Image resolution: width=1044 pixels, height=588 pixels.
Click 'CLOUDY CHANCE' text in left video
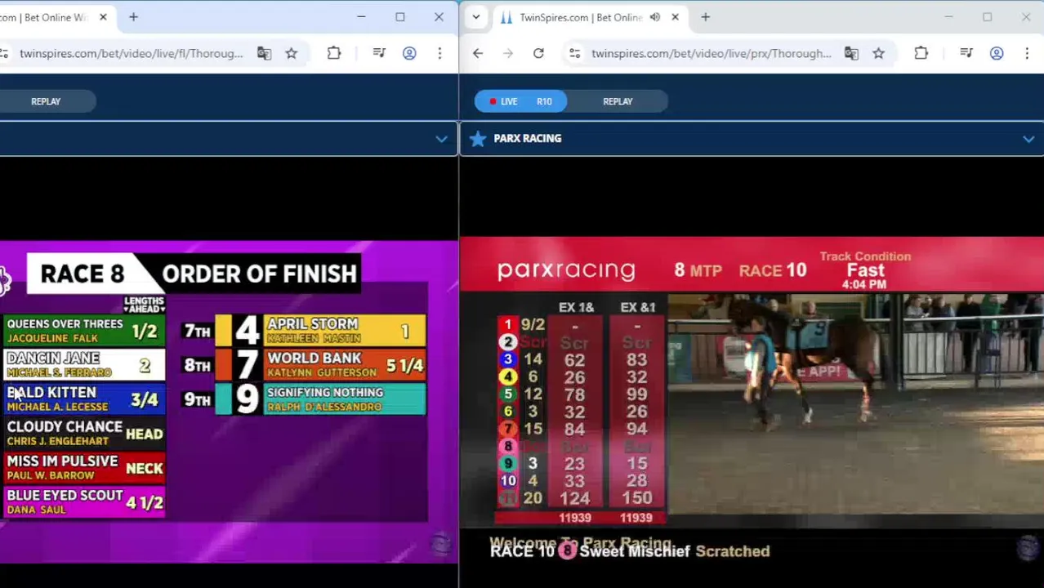point(65,427)
